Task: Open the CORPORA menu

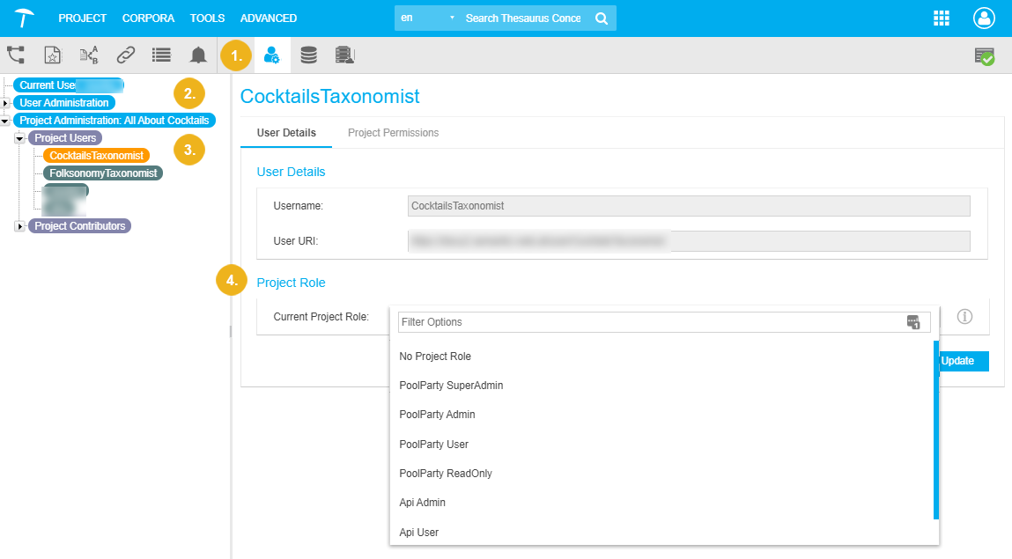Action: [x=148, y=18]
